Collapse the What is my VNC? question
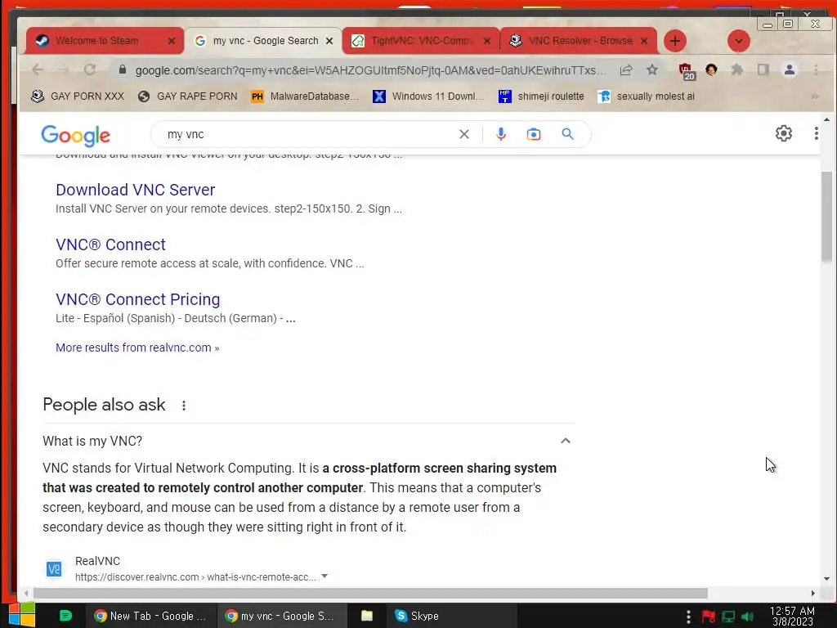Screen dimensions: 837x628 (566, 441)
